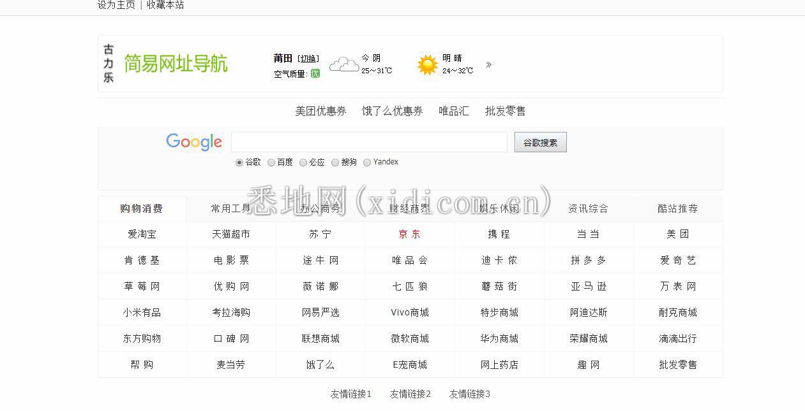This screenshot has width=805, height=411.
Task: Open the 网易严选 site link
Action: click(320, 313)
